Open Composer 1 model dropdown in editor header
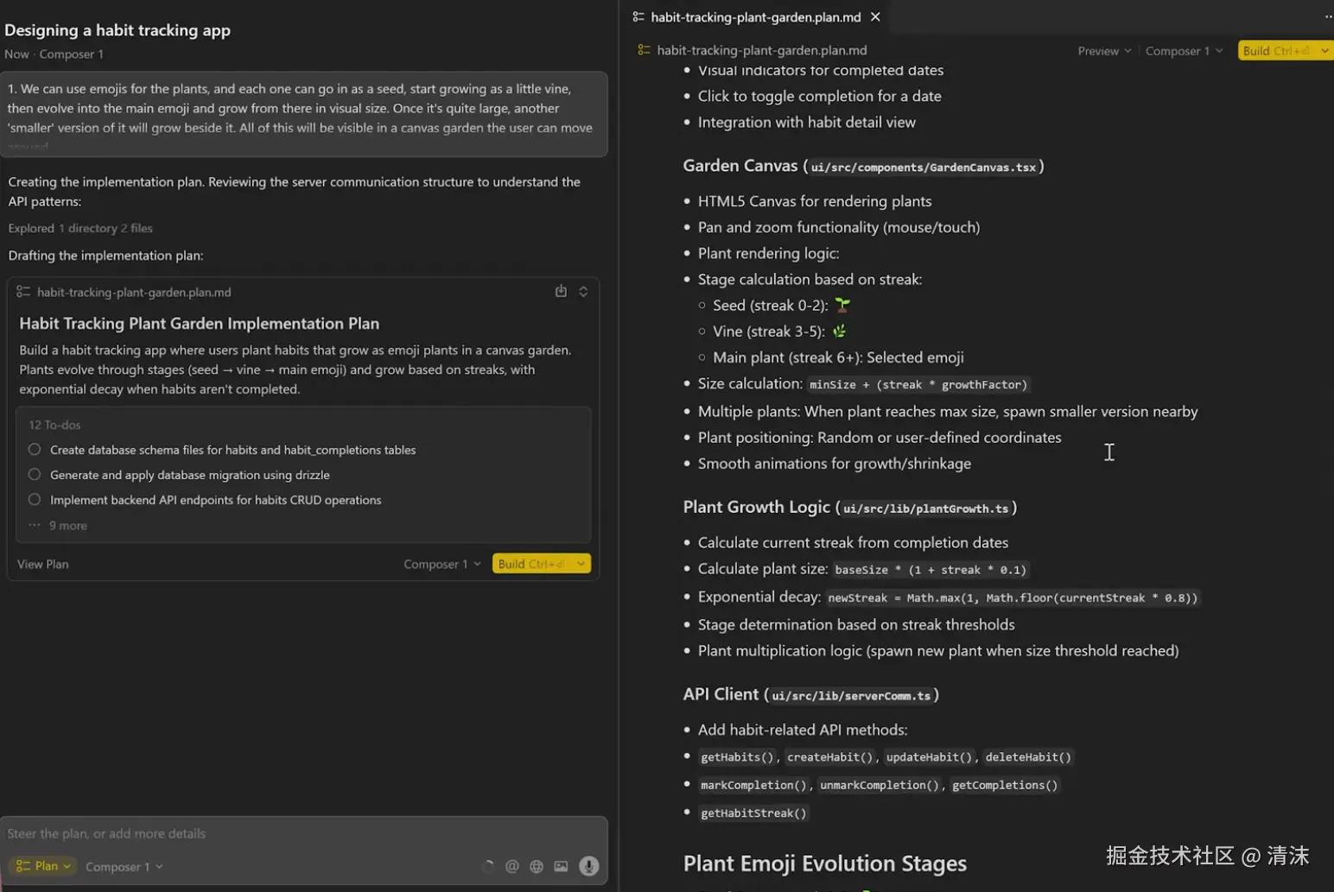The height and width of the screenshot is (892, 1334). (1183, 51)
